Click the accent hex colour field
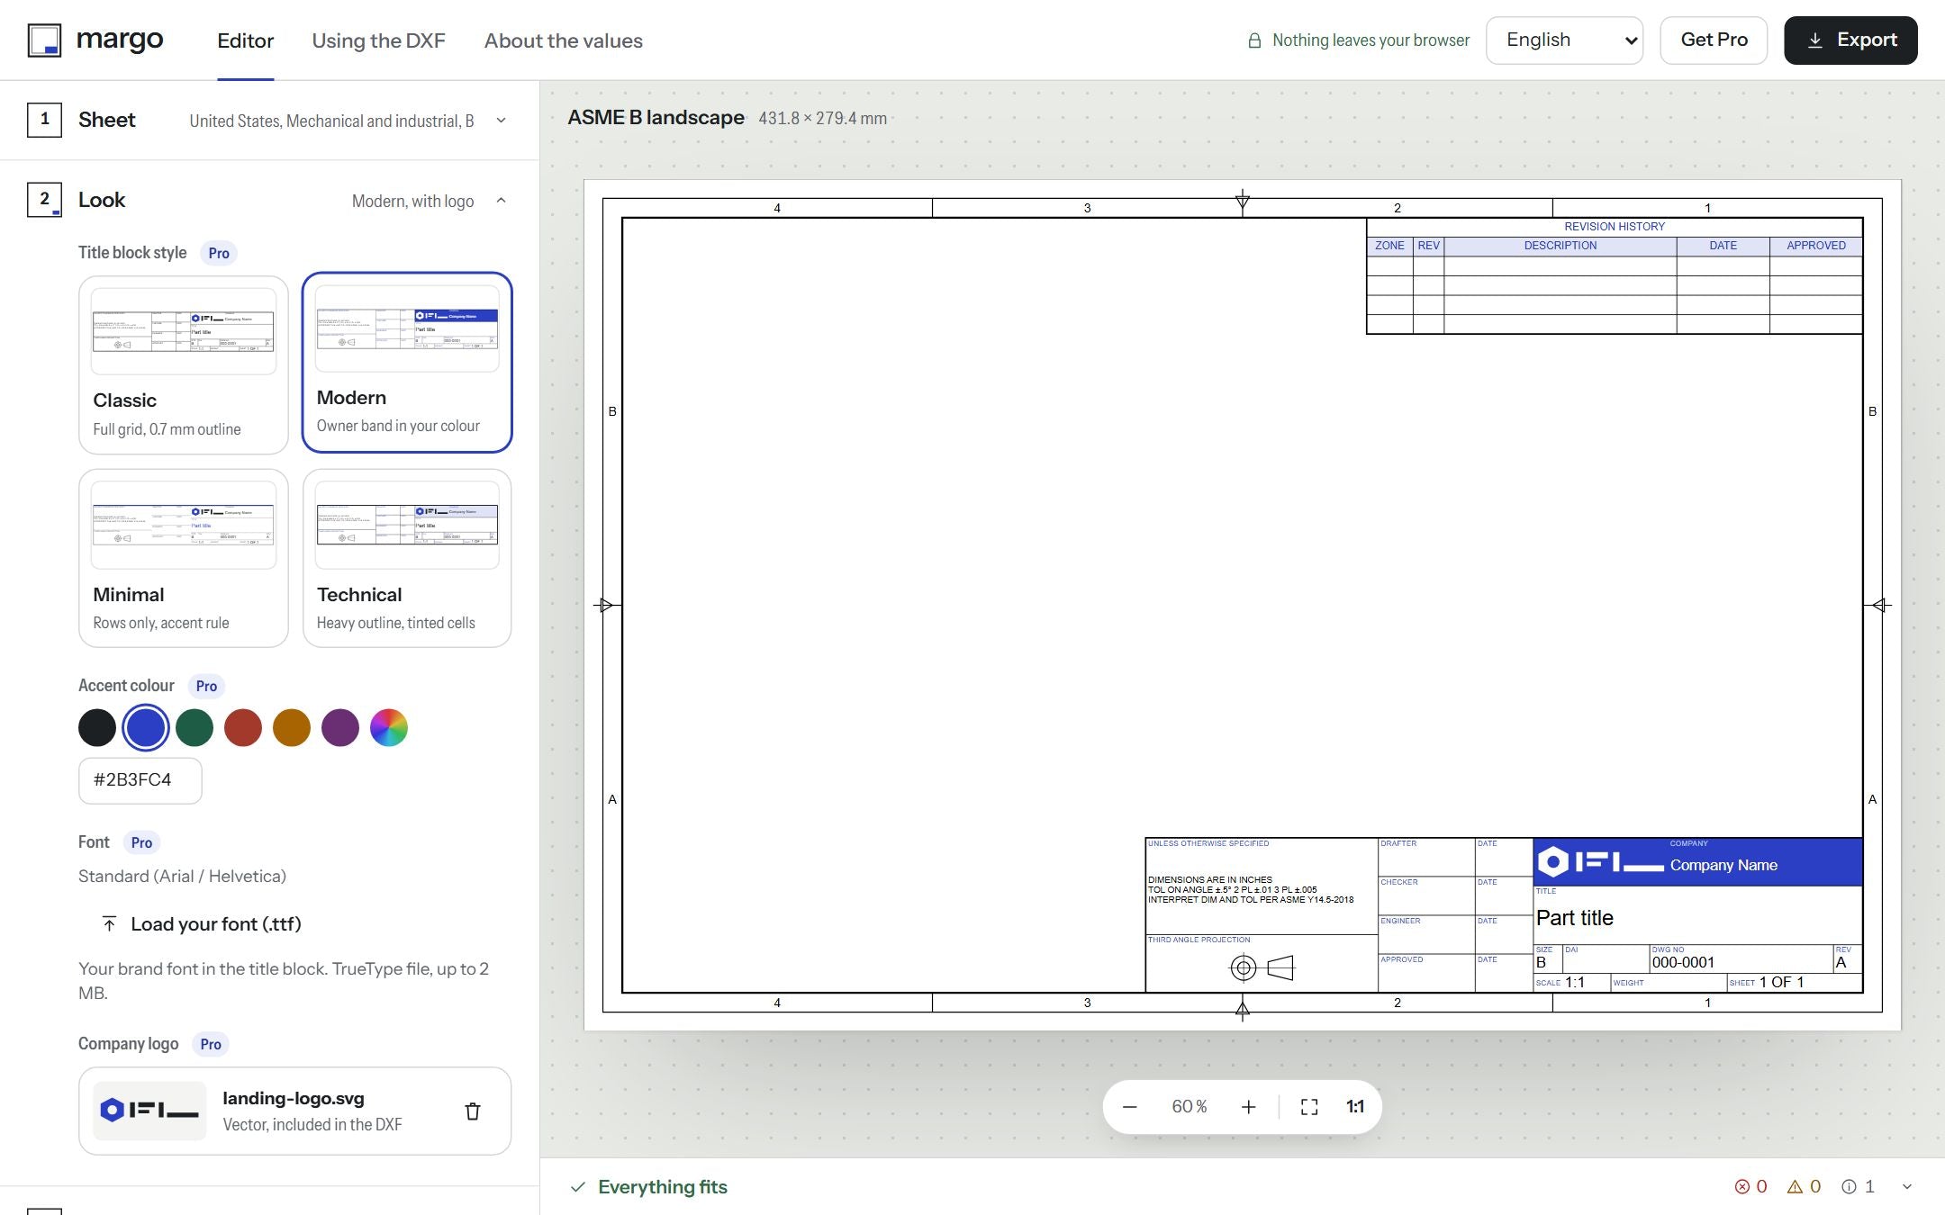 click(x=140, y=780)
